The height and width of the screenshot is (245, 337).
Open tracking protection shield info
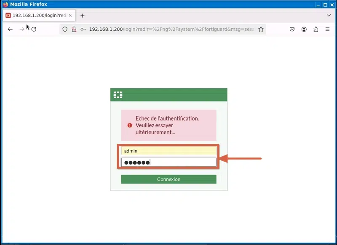point(65,29)
